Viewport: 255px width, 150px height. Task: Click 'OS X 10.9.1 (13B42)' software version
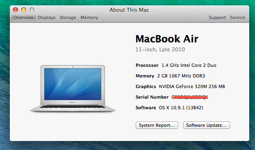181,108
